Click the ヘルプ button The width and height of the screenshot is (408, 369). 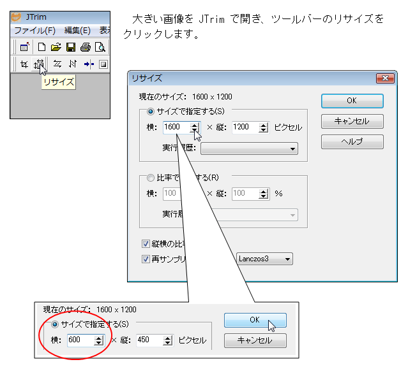(352, 141)
